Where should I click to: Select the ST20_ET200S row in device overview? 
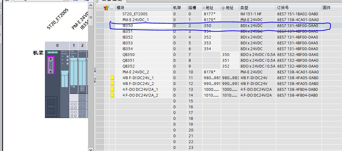pos(219,14)
